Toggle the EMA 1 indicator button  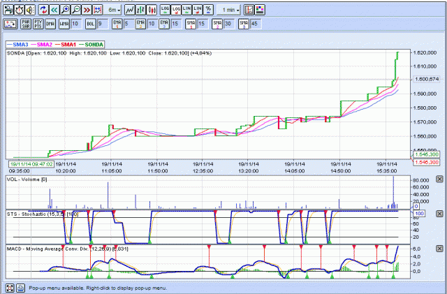[117, 23]
